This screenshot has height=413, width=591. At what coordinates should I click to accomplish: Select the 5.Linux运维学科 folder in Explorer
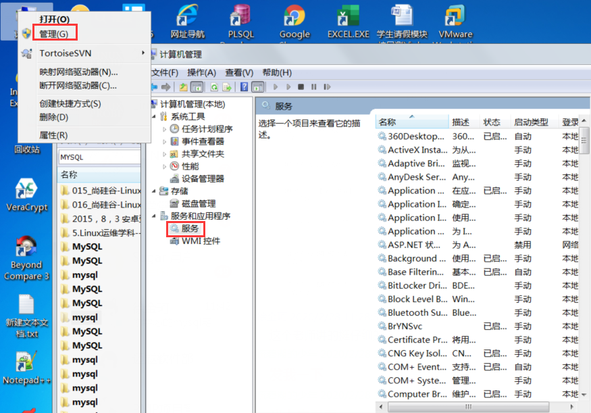101,233
